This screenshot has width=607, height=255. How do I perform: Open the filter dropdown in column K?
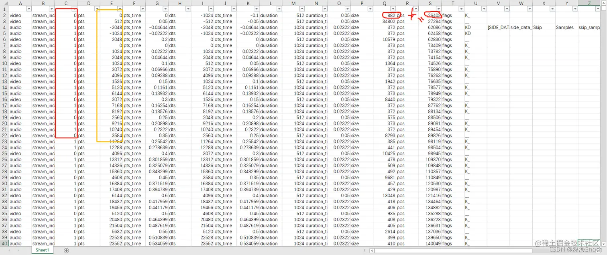(257, 9)
